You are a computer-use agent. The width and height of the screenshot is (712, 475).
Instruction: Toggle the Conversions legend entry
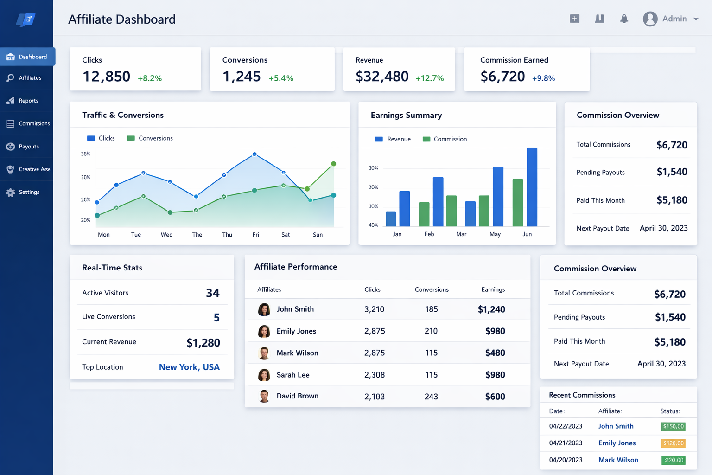(150, 138)
